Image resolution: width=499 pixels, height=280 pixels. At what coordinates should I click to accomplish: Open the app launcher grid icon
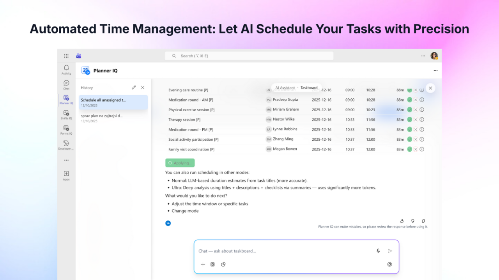(66, 56)
